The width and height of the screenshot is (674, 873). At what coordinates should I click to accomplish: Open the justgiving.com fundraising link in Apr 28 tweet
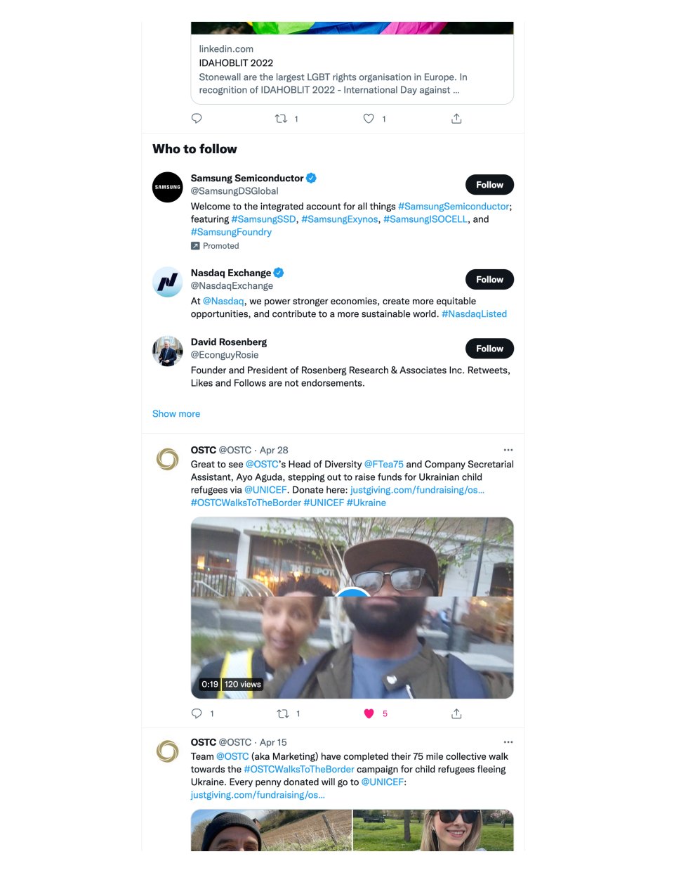pos(417,490)
